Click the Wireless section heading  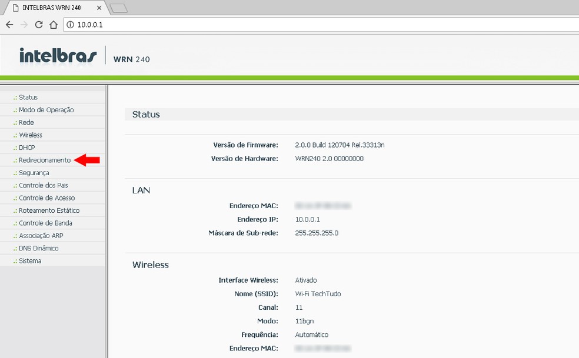coord(150,265)
